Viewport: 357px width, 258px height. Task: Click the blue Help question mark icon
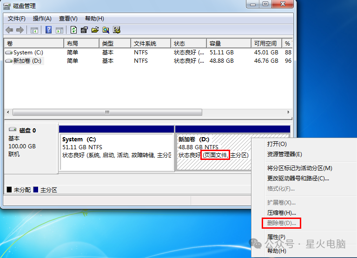[48, 30]
